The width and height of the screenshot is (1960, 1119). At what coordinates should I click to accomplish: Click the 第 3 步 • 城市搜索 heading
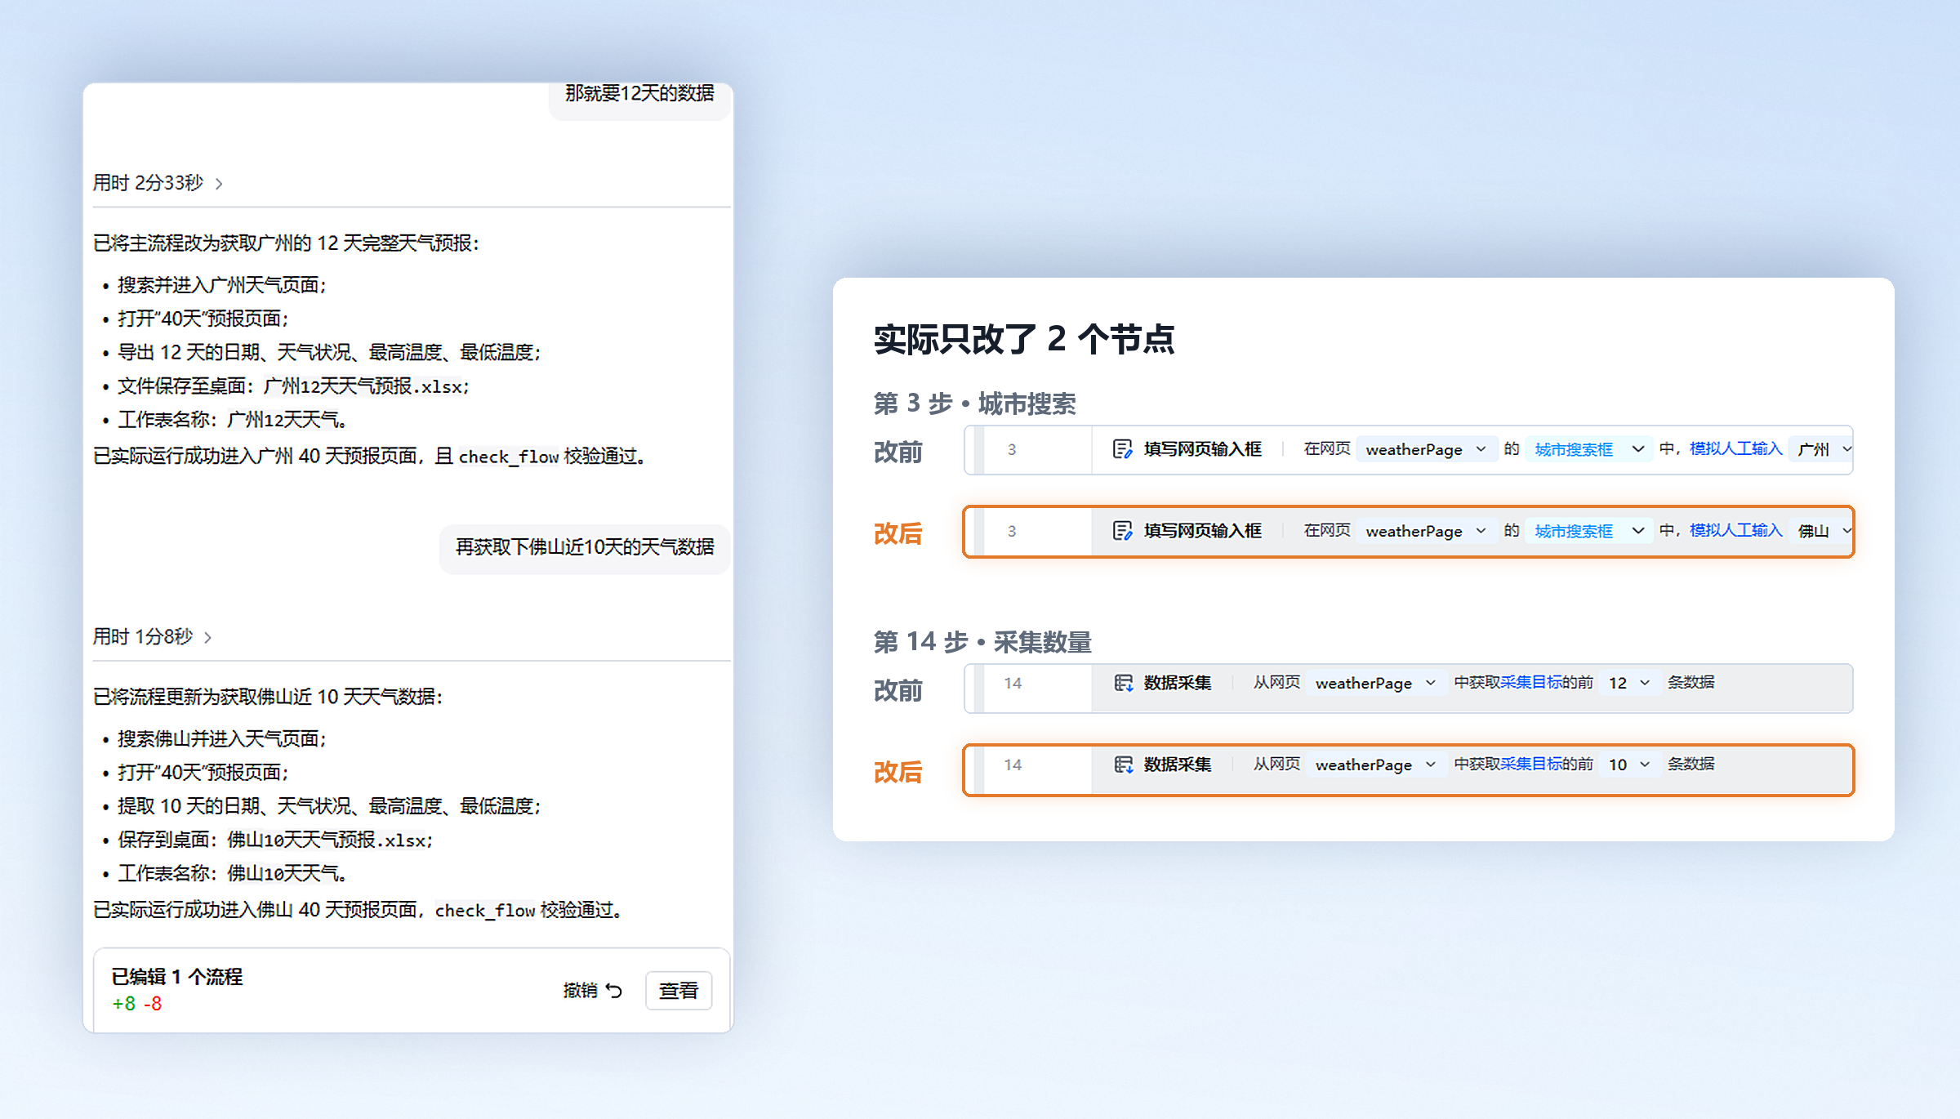pos(974,403)
